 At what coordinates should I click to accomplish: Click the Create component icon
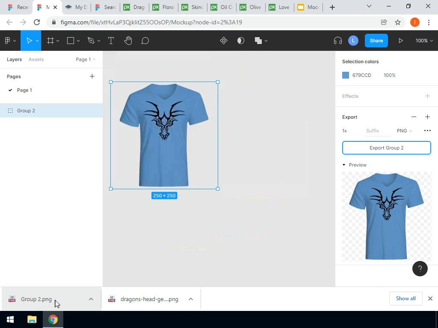223,41
